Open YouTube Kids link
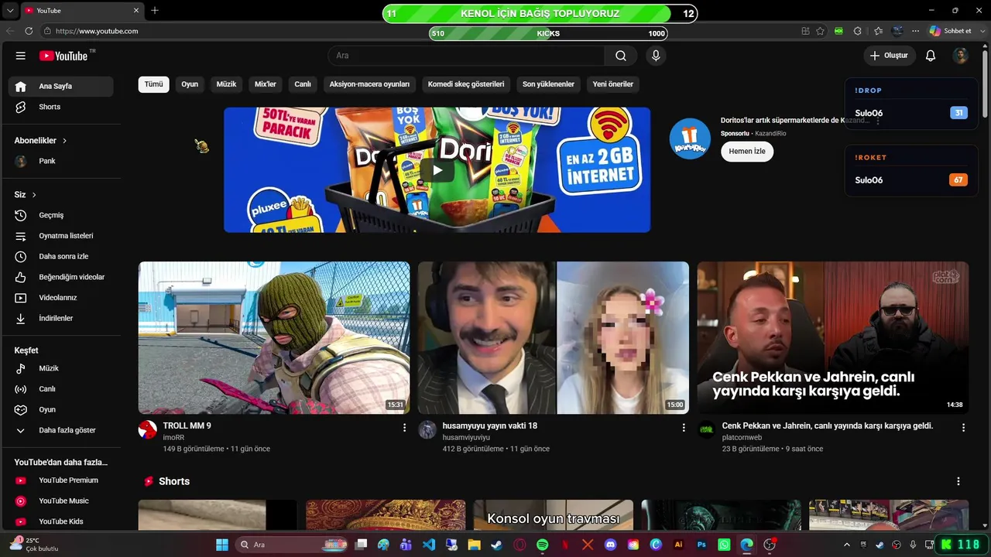991x557 pixels. coord(61,521)
